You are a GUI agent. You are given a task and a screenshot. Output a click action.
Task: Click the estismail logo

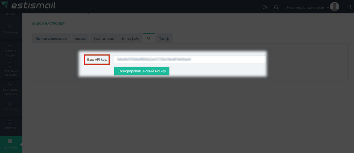pos(28,5)
